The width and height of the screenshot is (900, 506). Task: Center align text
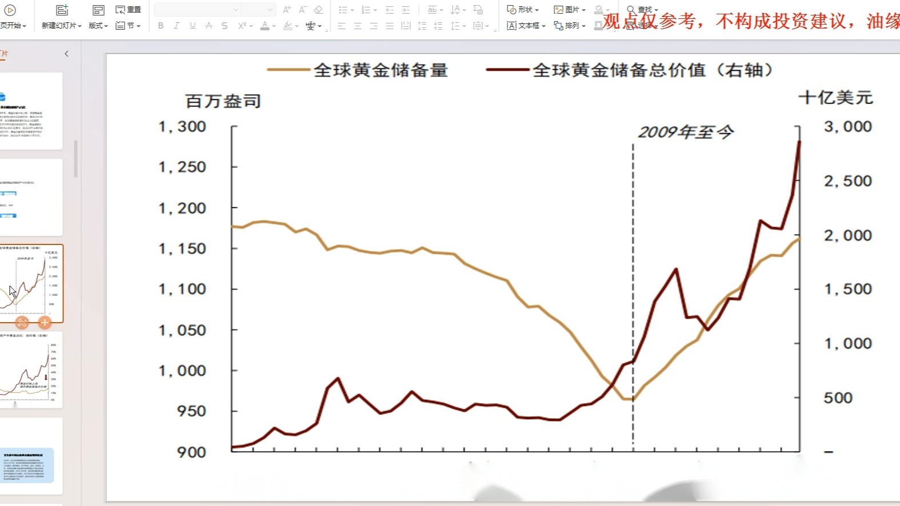(358, 26)
